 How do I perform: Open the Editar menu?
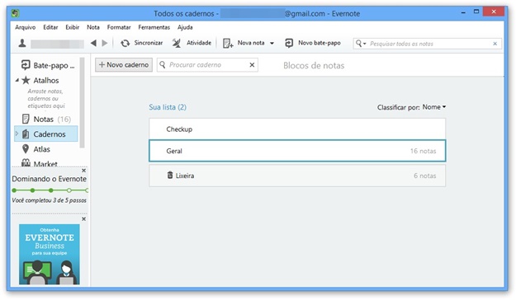(50, 27)
